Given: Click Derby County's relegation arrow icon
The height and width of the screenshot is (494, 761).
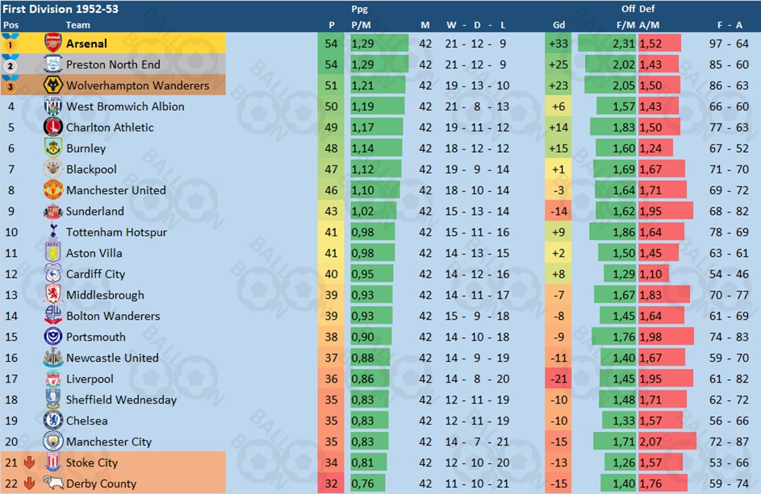Looking at the screenshot, I should (x=29, y=484).
